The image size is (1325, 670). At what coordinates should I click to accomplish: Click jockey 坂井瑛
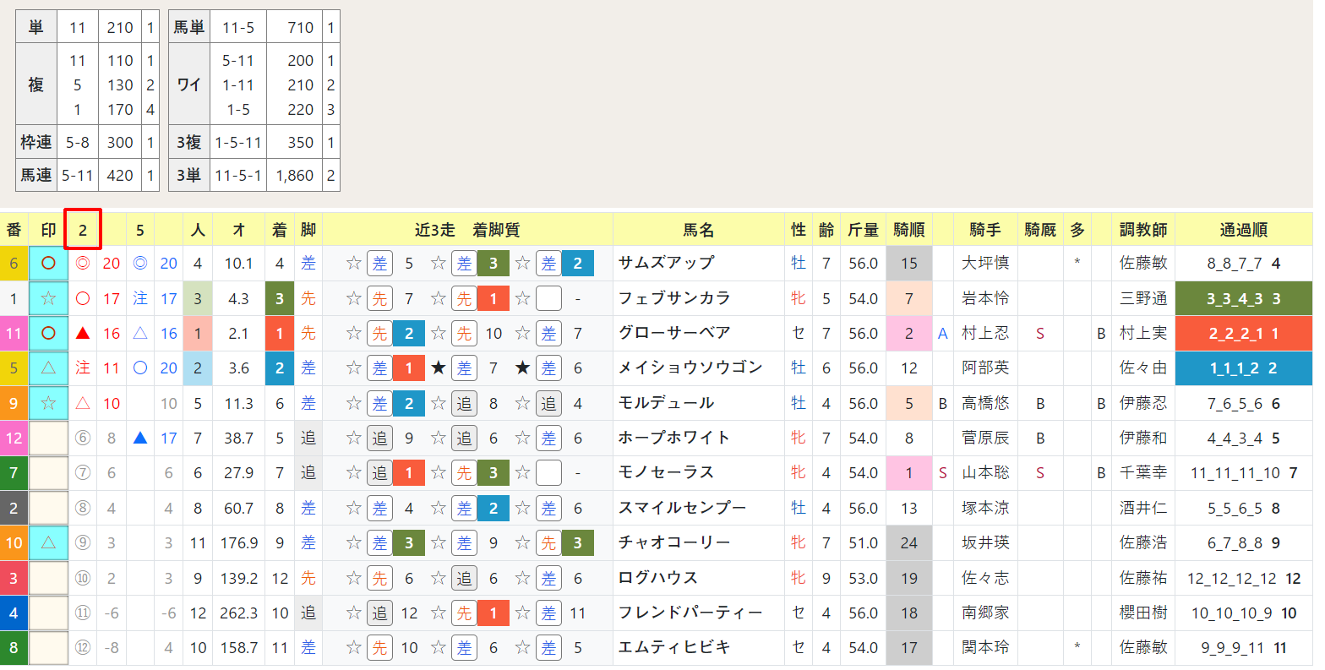tap(985, 543)
